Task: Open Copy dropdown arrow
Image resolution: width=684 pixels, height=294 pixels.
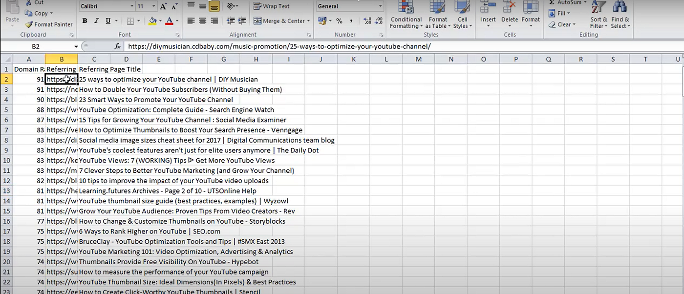Action: click(x=51, y=14)
